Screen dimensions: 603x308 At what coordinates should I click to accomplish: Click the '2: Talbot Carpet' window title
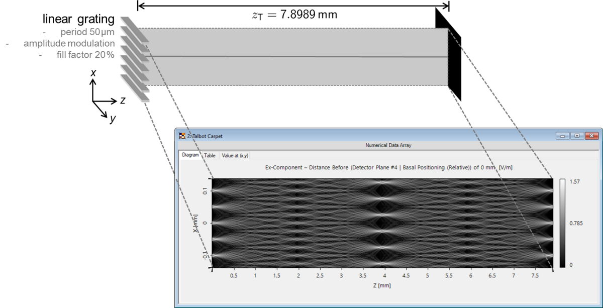204,136
